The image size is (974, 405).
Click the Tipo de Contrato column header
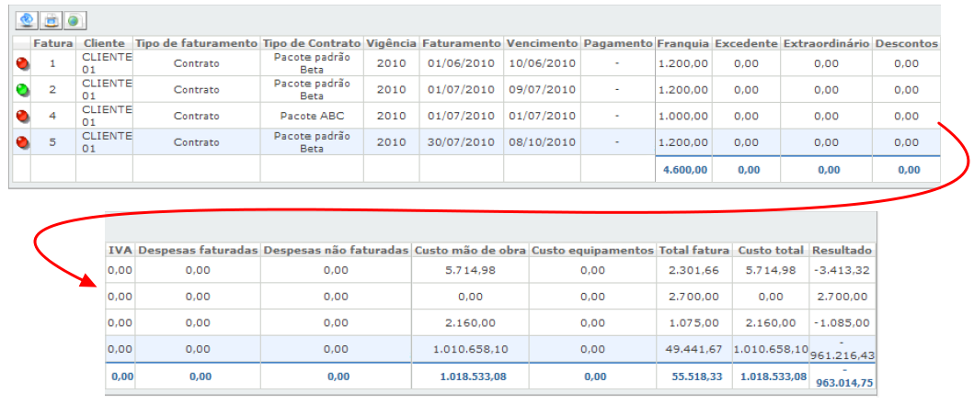[x=311, y=43]
